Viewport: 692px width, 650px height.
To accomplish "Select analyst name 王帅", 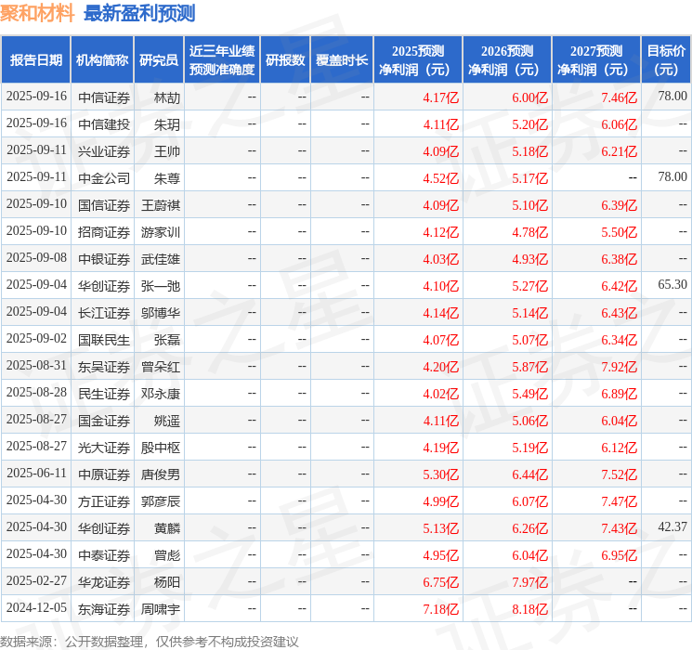I will coord(167,151).
